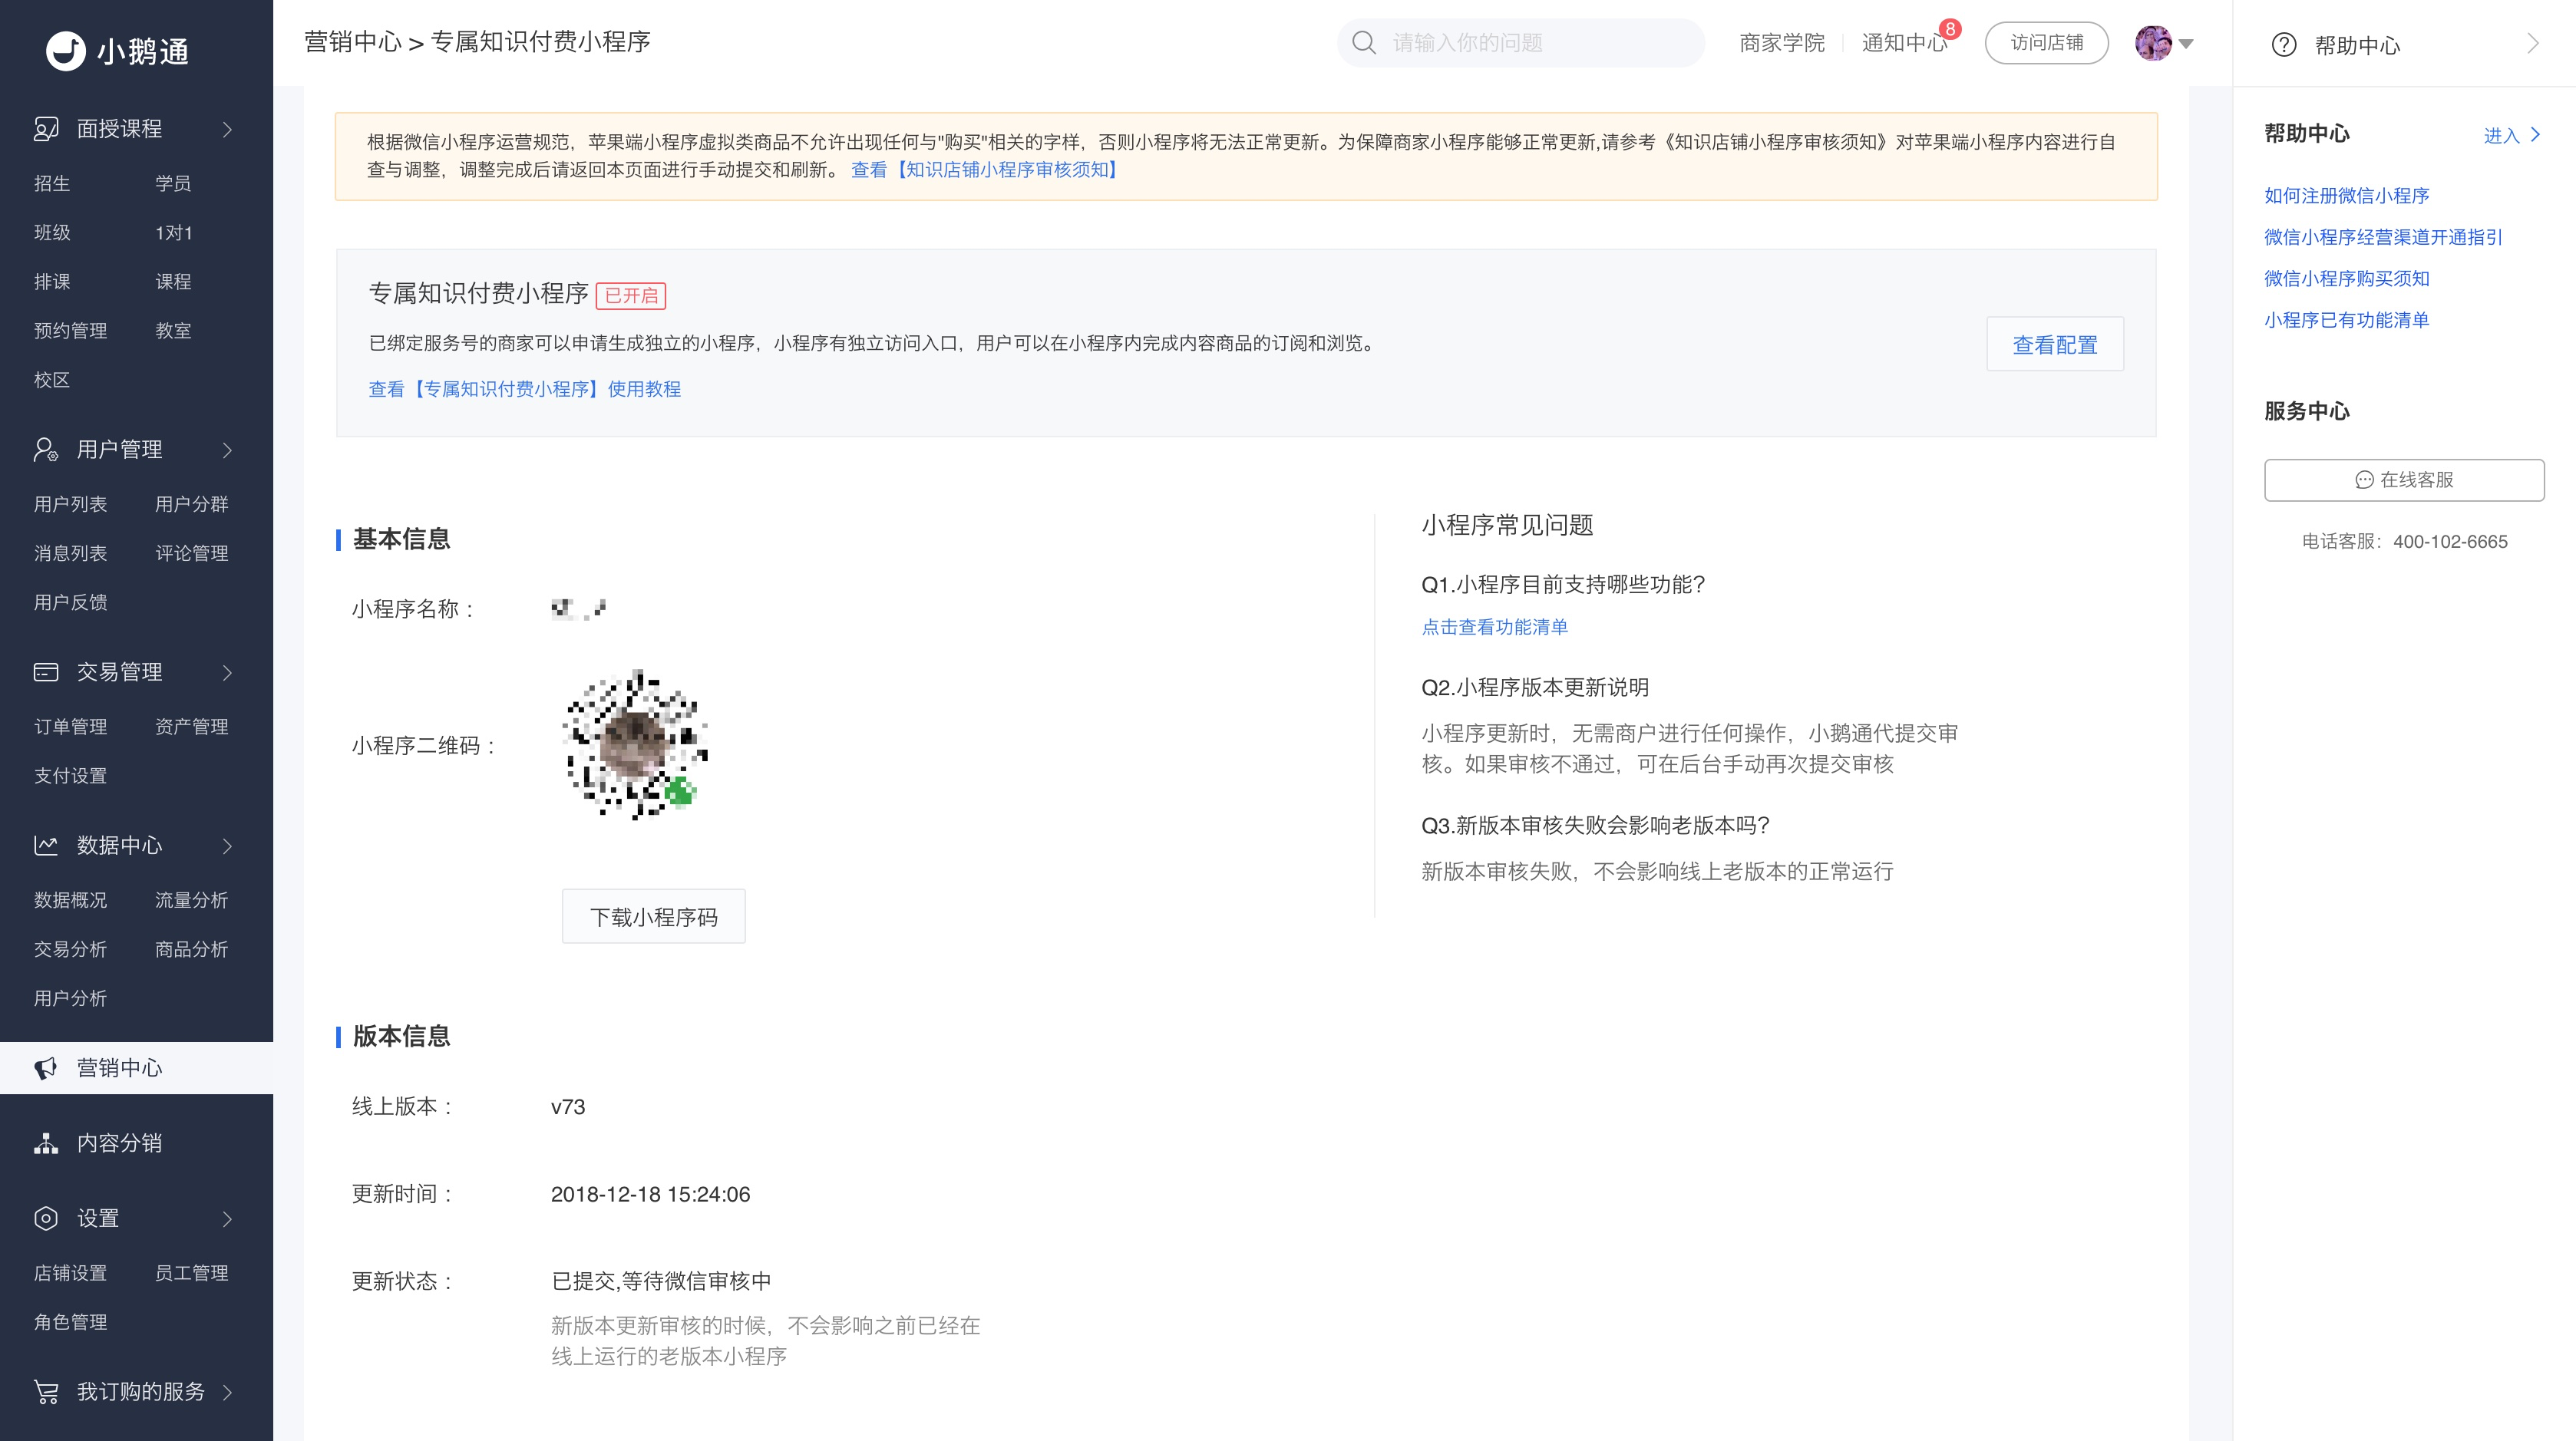
Task: Click the 在线客服 button
Action: [2404, 480]
